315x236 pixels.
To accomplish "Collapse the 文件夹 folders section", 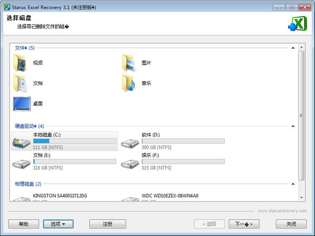I will click(x=293, y=48).
